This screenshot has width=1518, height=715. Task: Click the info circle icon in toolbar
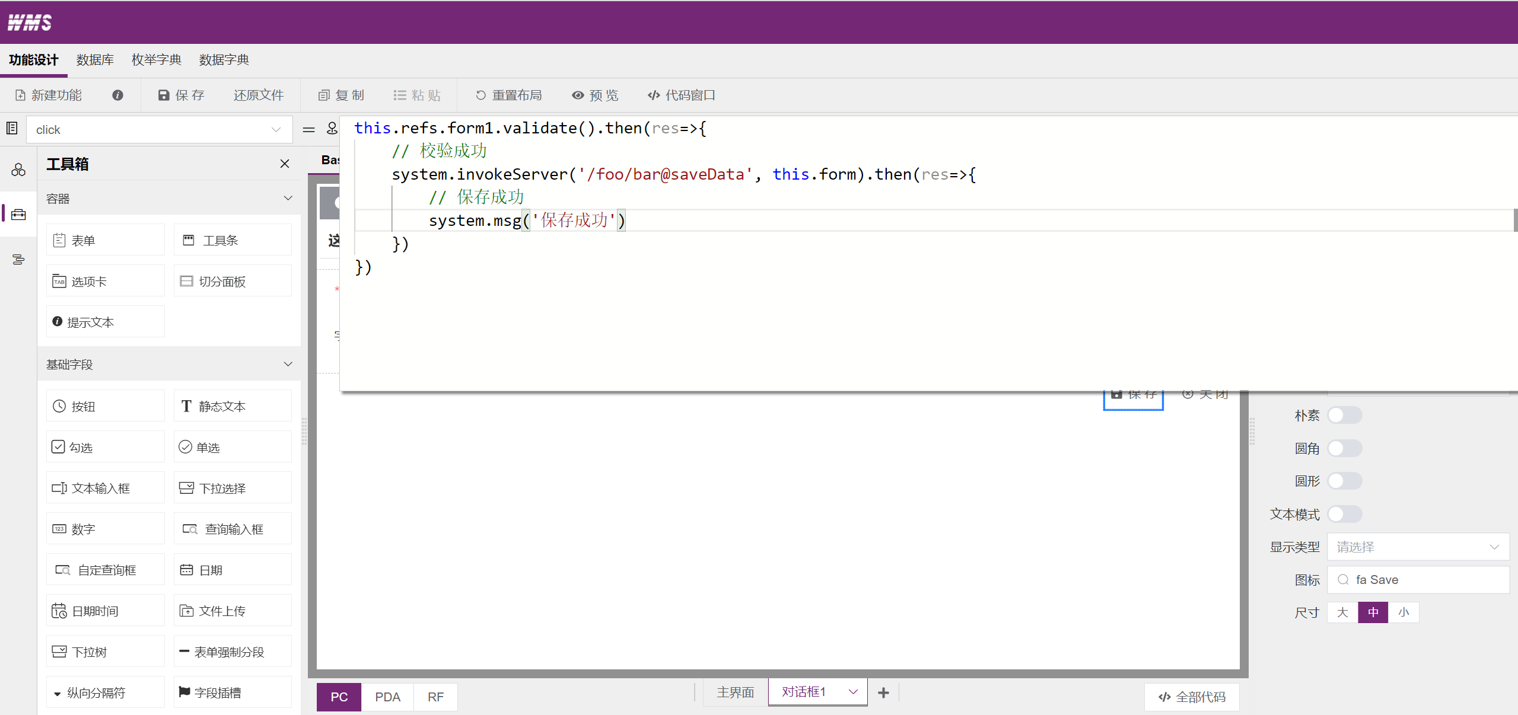pos(117,95)
